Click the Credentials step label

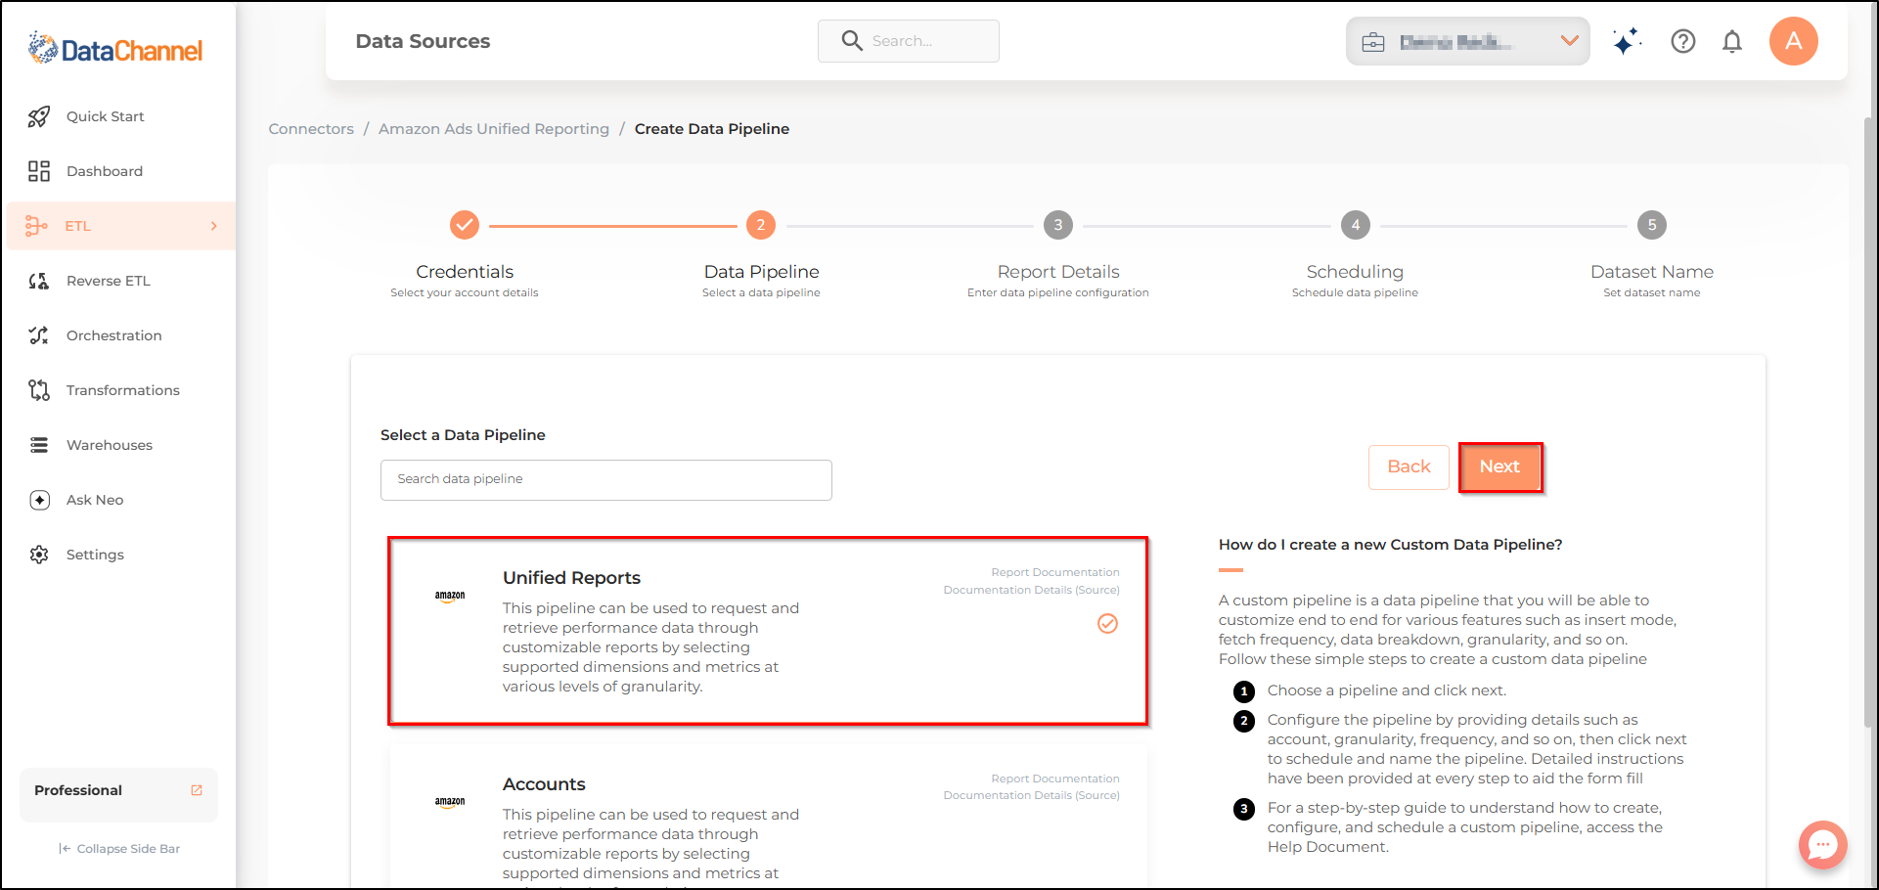[465, 272]
